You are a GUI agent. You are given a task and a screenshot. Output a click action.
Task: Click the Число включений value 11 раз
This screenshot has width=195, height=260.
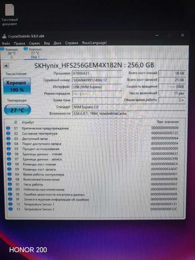172,93
